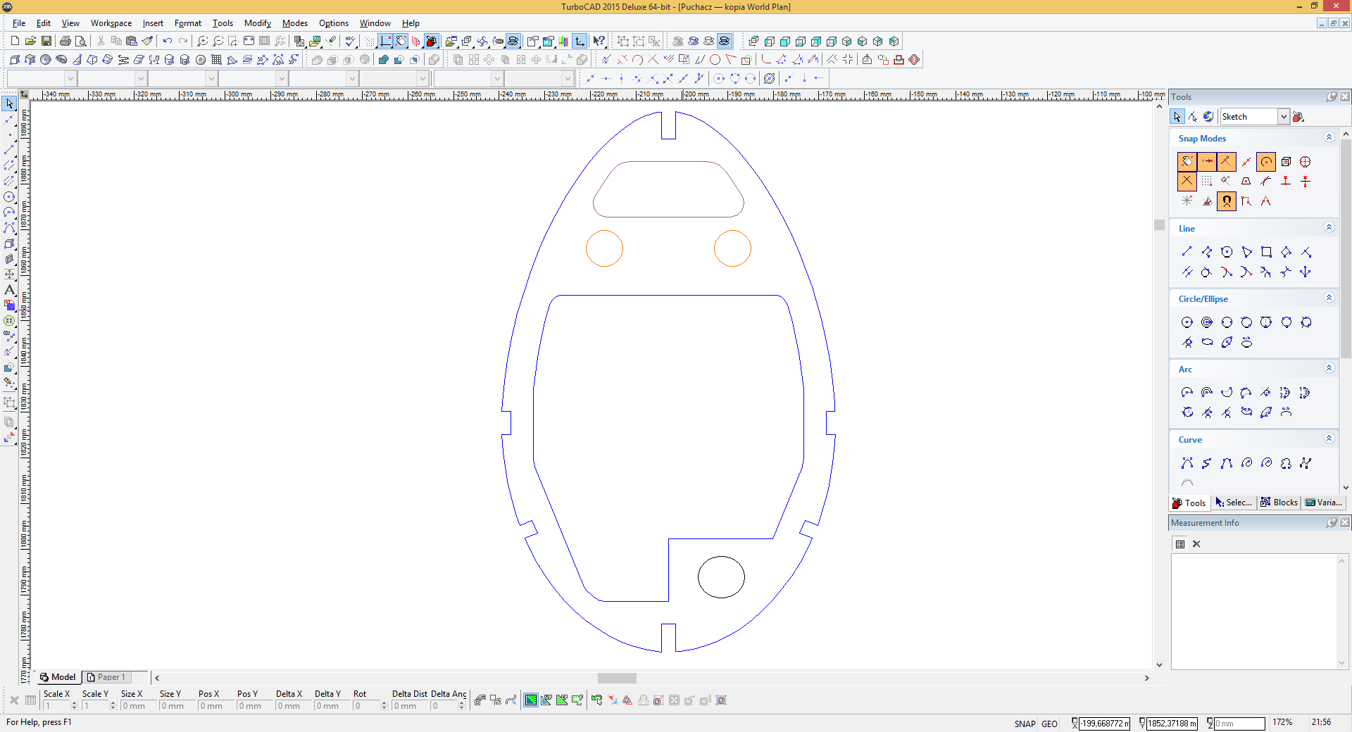1352x732 pixels.
Task: Click the Zoom In magnifier icon
Action: [x=202, y=42]
